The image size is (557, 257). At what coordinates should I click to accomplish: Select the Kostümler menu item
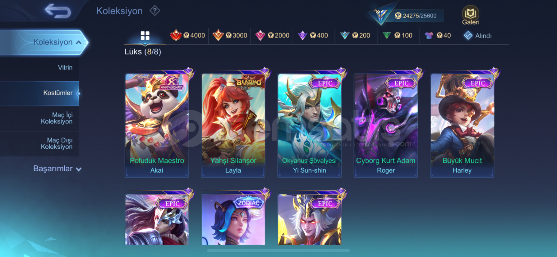(x=39, y=93)
